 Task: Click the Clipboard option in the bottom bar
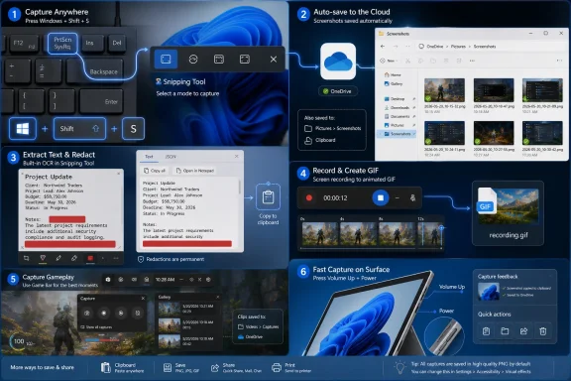[x=122, y=367]
